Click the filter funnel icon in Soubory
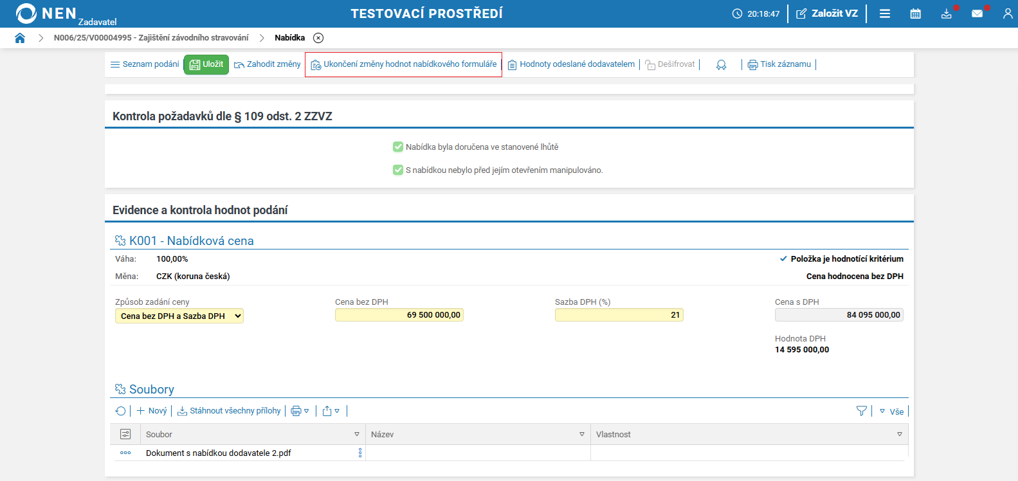 862,411
